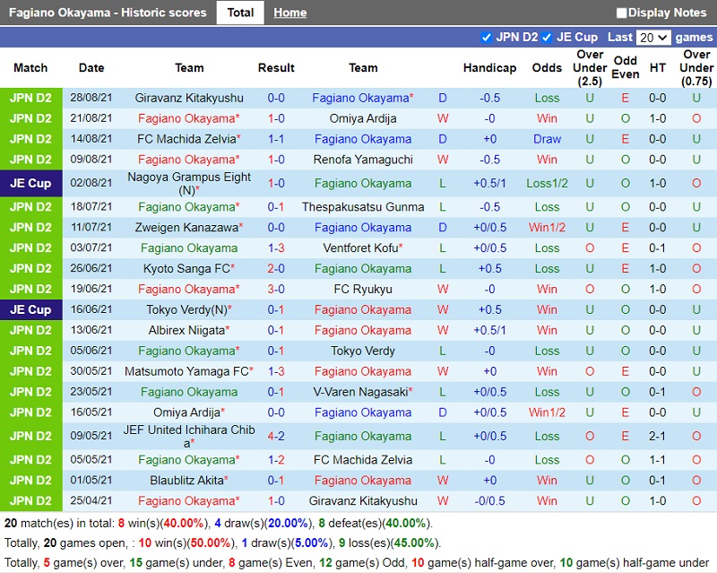This screenshot has height=573, width=717.
Task: Open the 4-2 match result
Action: click(276, 436)
